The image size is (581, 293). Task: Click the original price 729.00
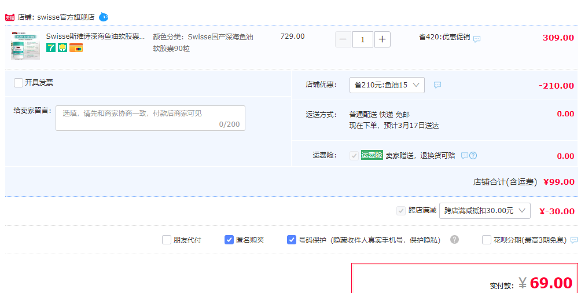292,36
